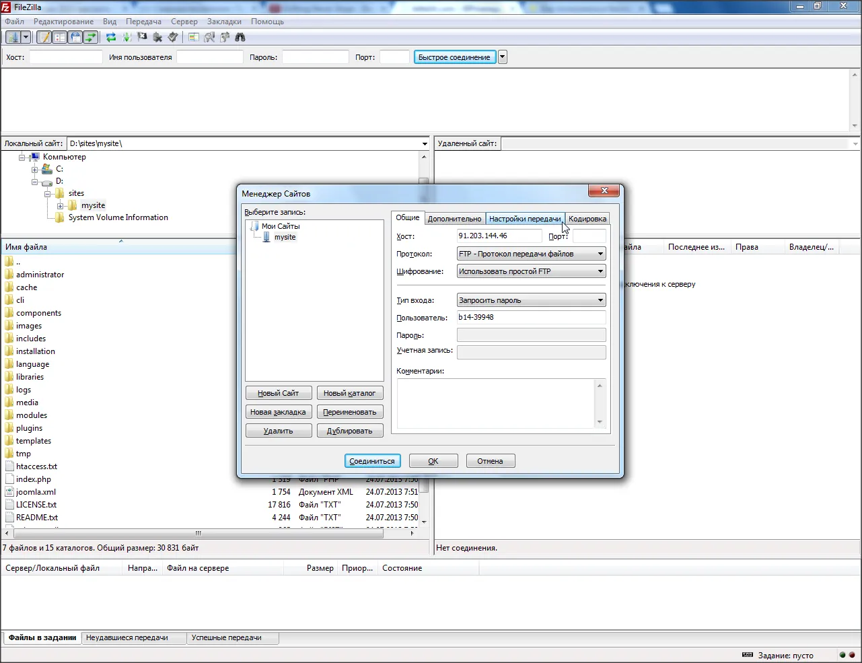
Task: Click the Удалить button
Action: tap(279, 431)
